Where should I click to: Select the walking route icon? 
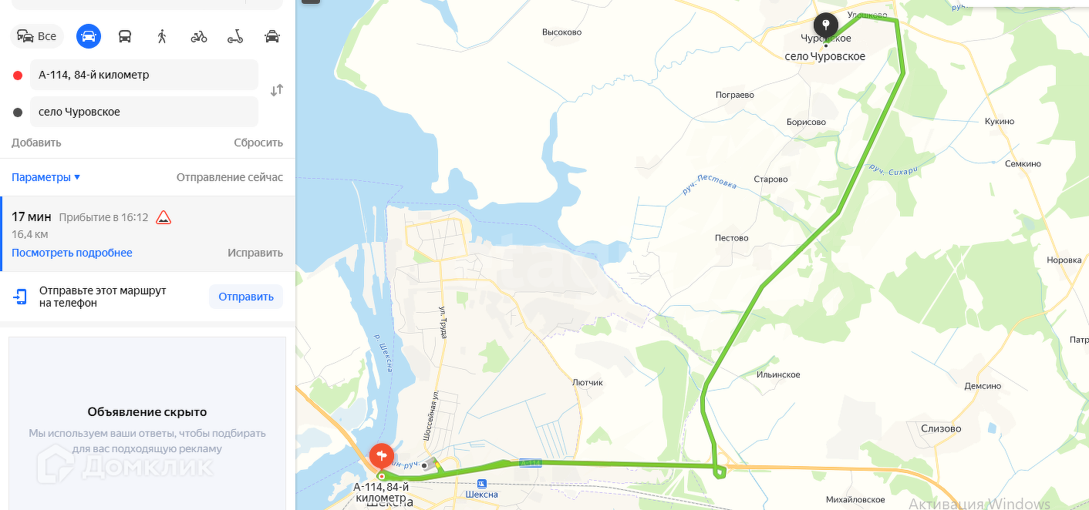point(162,36)
